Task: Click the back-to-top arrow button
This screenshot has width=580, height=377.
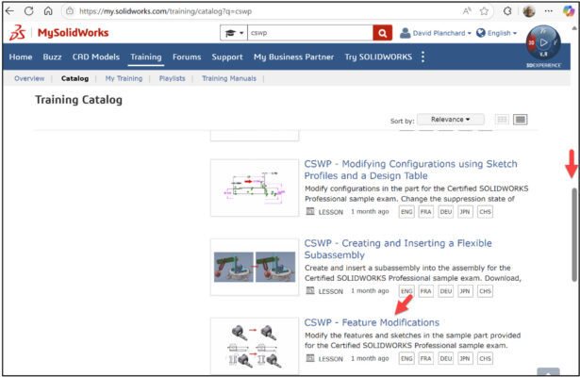Action: (x=548, y=371)
